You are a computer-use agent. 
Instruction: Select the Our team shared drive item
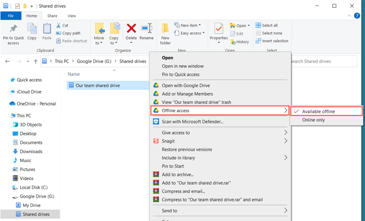point(108,85)
